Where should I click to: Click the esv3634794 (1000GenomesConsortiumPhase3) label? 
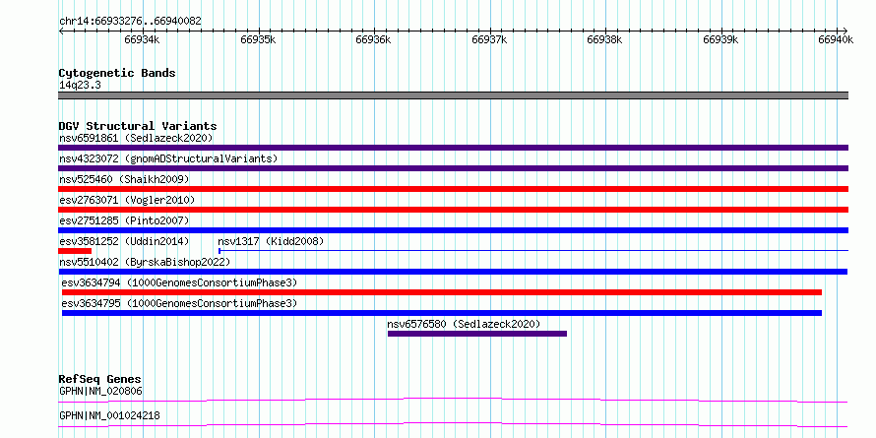pyautogui.click(x=179, y=282)
